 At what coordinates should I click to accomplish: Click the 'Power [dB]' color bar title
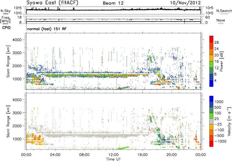[222, 61]
